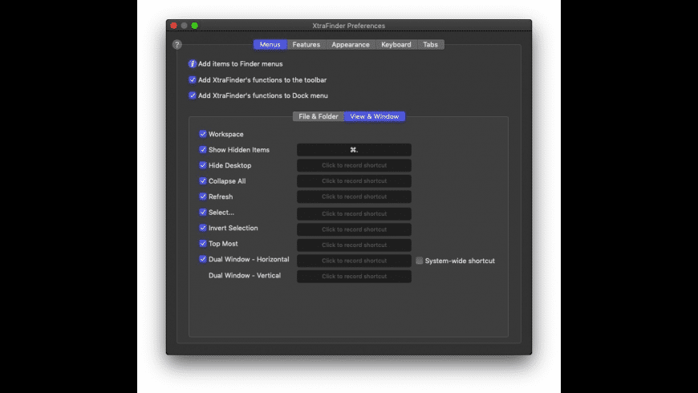The height and width of the screenshot is (393, 698).
Task: Click the Show Hidden Items shortcut field
Action: click(354, 150)
